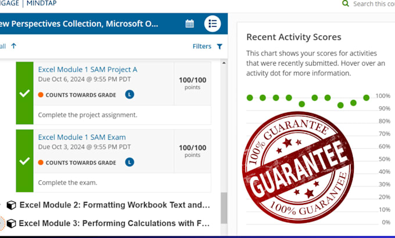
Task: Click 'Complete the exam.' text
Action: point(67,183)
